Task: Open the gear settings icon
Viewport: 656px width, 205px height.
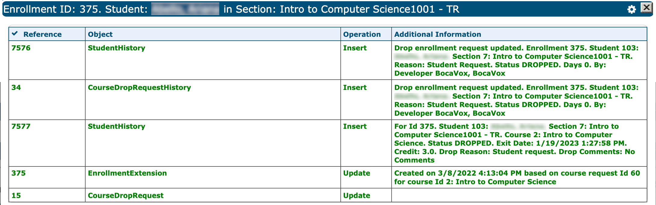Action: pos(631,9)
